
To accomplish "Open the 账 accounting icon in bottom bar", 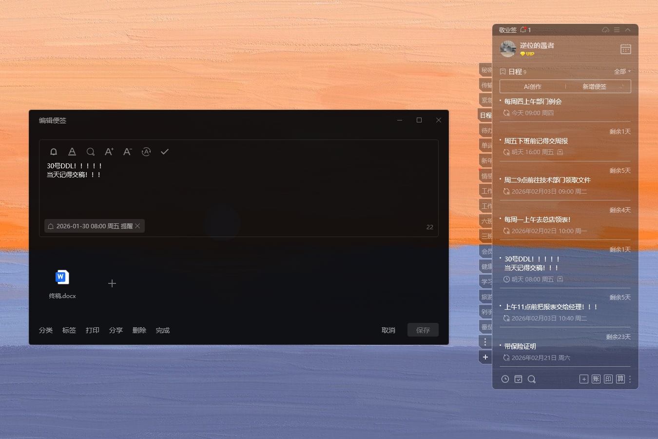I will (x=596, y=379).
